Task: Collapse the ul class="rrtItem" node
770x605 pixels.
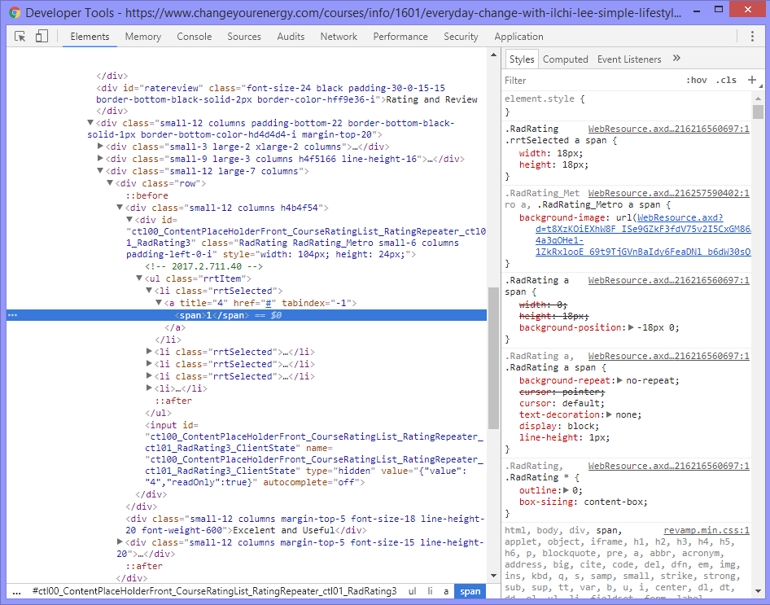Action: (140, 278)
